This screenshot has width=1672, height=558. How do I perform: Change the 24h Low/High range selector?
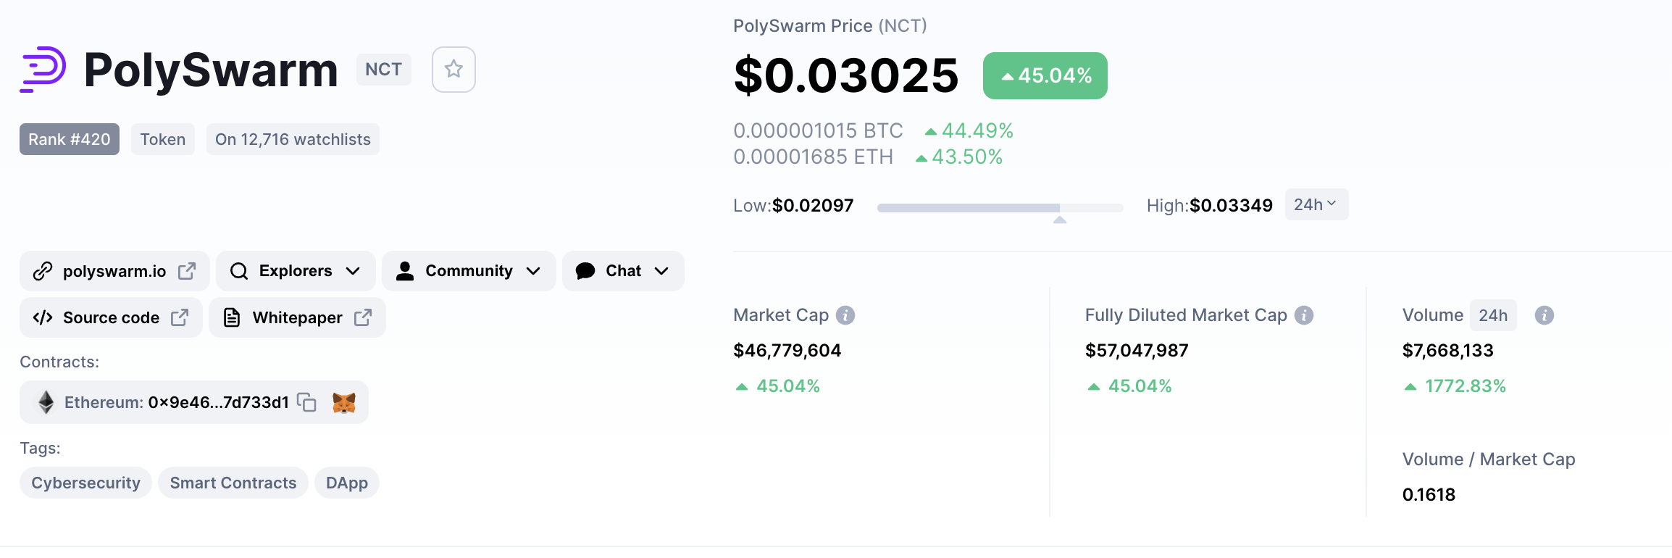pos(1316,204)
